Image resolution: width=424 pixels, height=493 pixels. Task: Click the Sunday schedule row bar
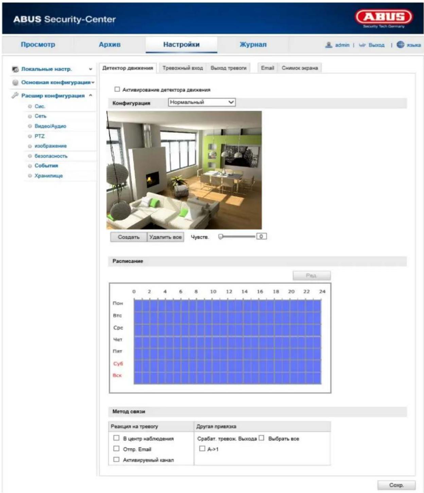coord(227,378)
